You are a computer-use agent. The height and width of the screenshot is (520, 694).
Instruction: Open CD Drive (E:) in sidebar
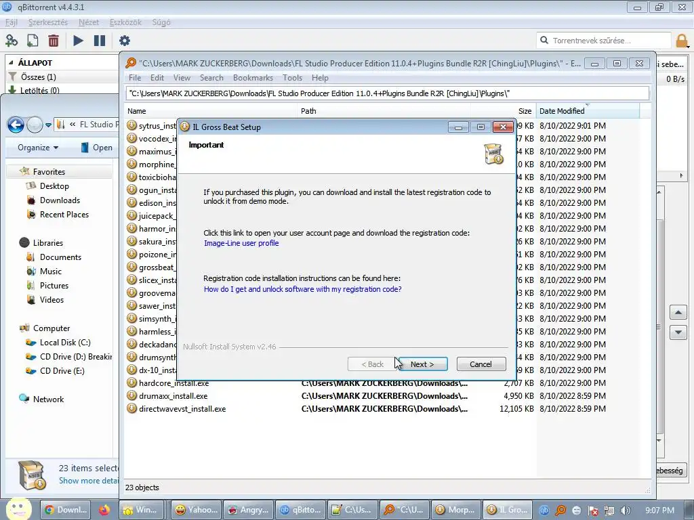(62, 371)
